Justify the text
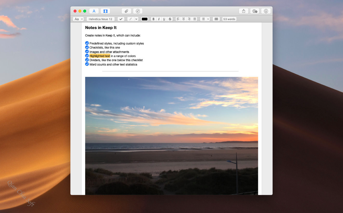 pyautogui.click(x=195, y=19)
